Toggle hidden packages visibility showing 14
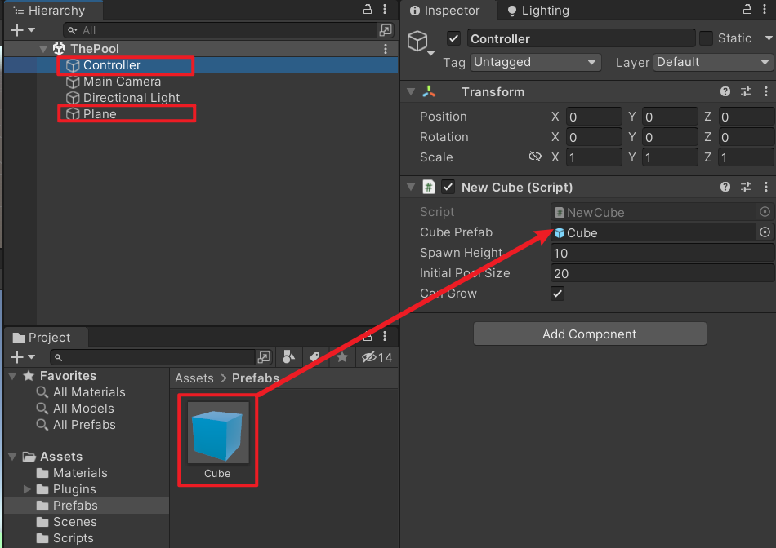Screen dimensions: 776x548 [377, 357]
